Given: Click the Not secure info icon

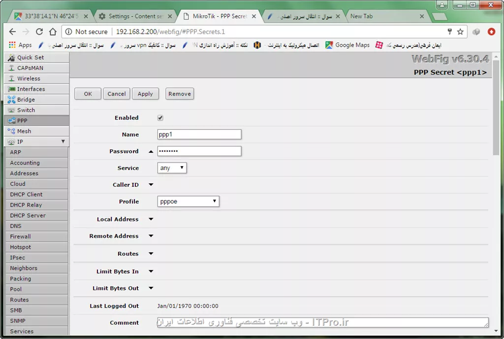Looking at the screenshot, I should (68, 32).
